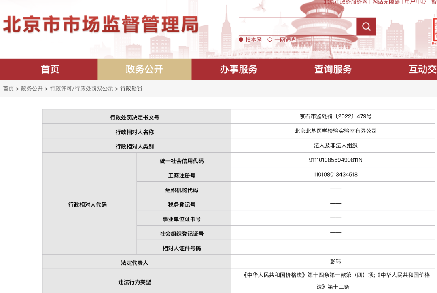Image resolution: width=437 pixels, height=293 pixels.
Task: Click the 税务登记号 label cell
Action: point(184,203)
